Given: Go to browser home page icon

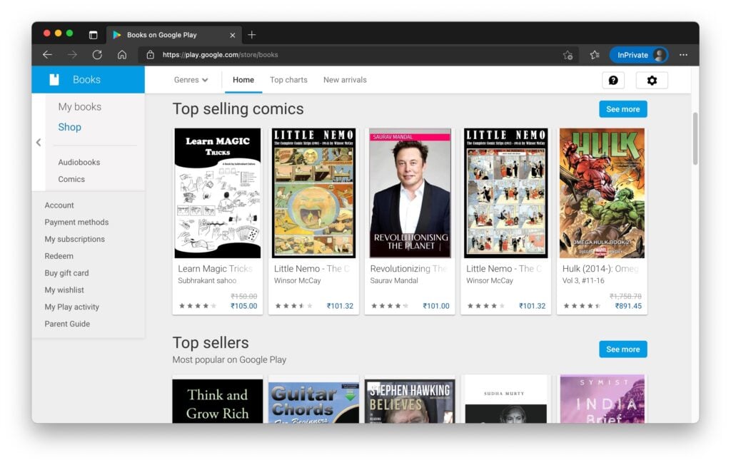Looking at the screenshot, I should (122, 55).
